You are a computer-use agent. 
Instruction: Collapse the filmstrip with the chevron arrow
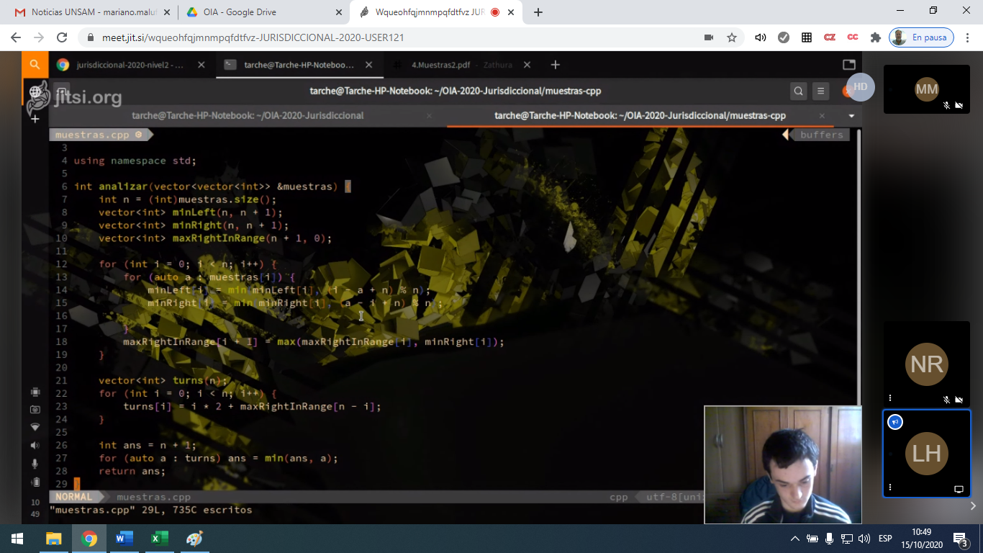coord(973,506)
